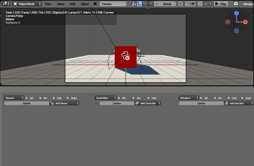Toggle the Controllers Link checkbox

coord(148,98)
